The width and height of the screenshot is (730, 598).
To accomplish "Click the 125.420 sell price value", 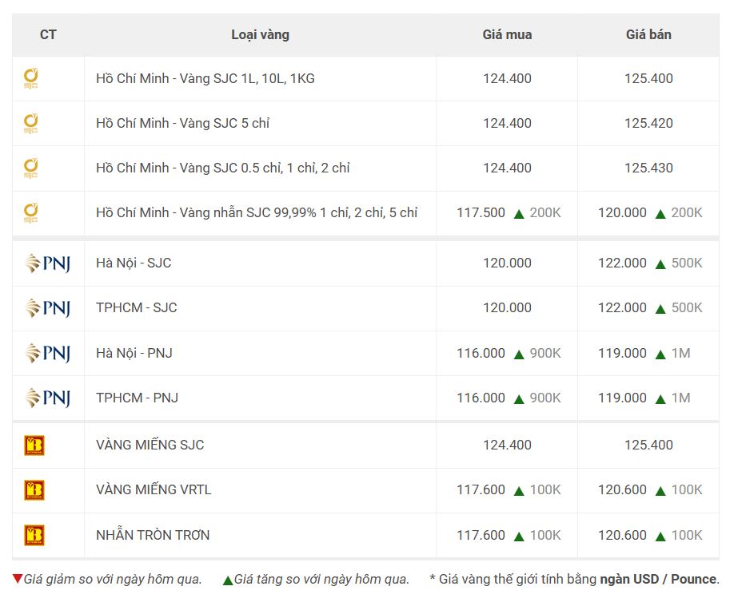I will tap(648, 123).
